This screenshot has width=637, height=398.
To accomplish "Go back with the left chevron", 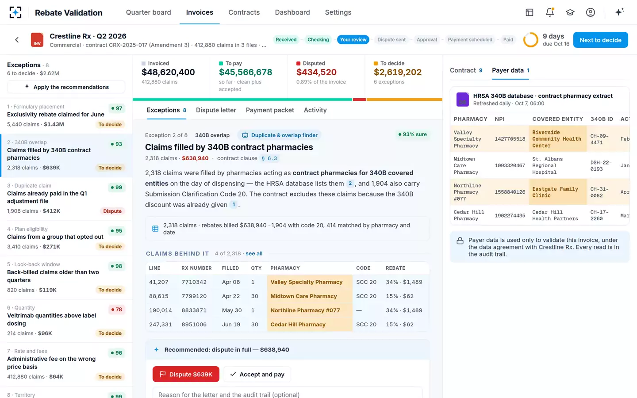I will 17,40.
